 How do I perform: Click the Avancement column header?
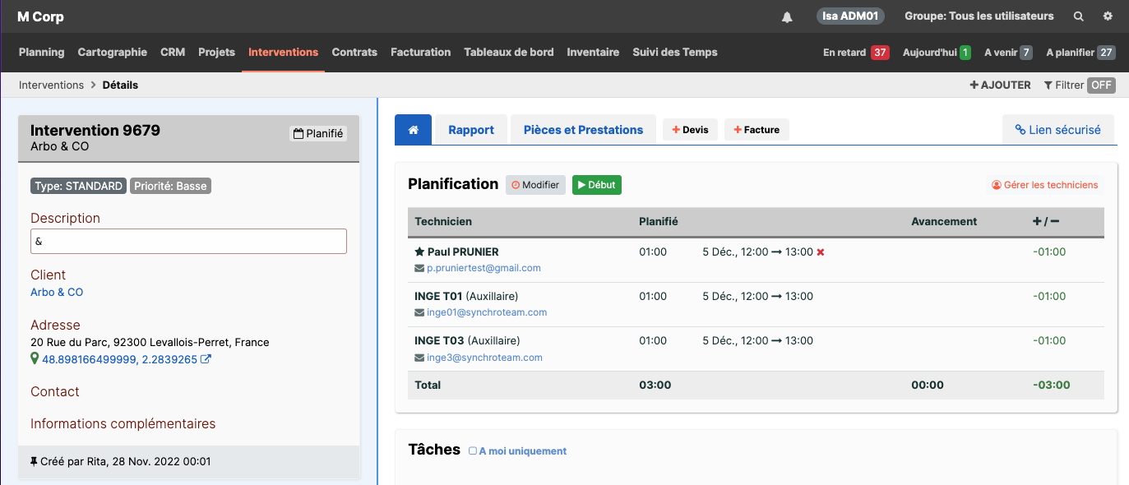coord(944,222)
